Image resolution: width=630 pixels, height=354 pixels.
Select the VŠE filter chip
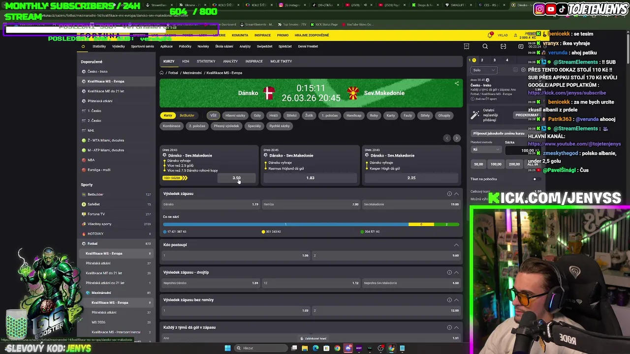click(213, 116)
